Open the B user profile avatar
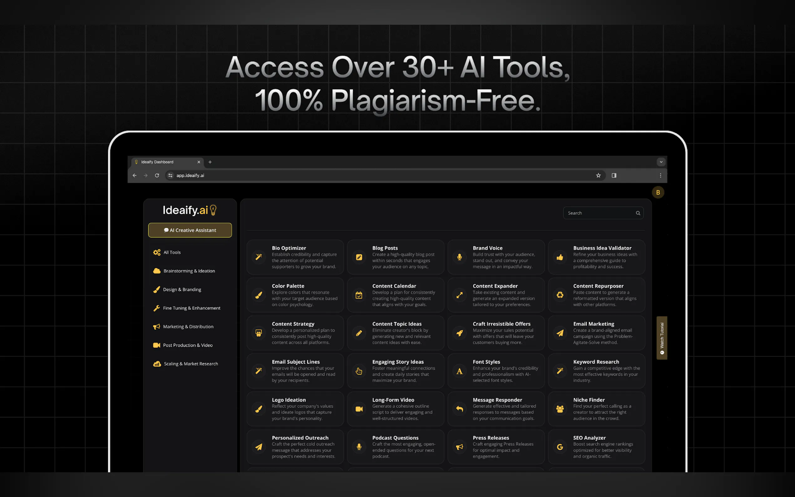This screenshot has width=795, height=497. 658,192
